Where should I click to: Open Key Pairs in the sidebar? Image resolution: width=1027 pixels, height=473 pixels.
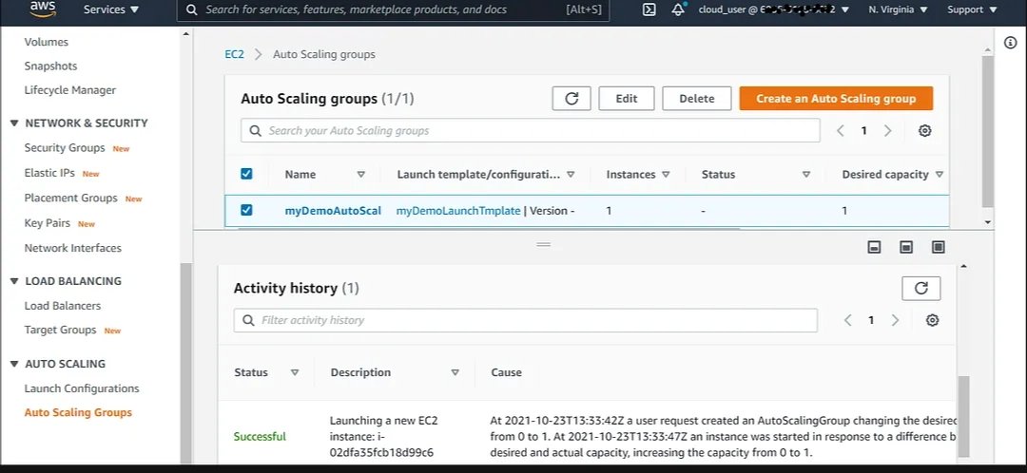(48, 223)
